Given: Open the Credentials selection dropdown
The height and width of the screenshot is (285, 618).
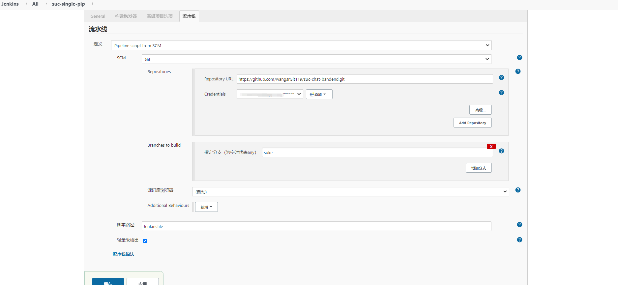Looking at the screenshot, I should tap(270, 94).
